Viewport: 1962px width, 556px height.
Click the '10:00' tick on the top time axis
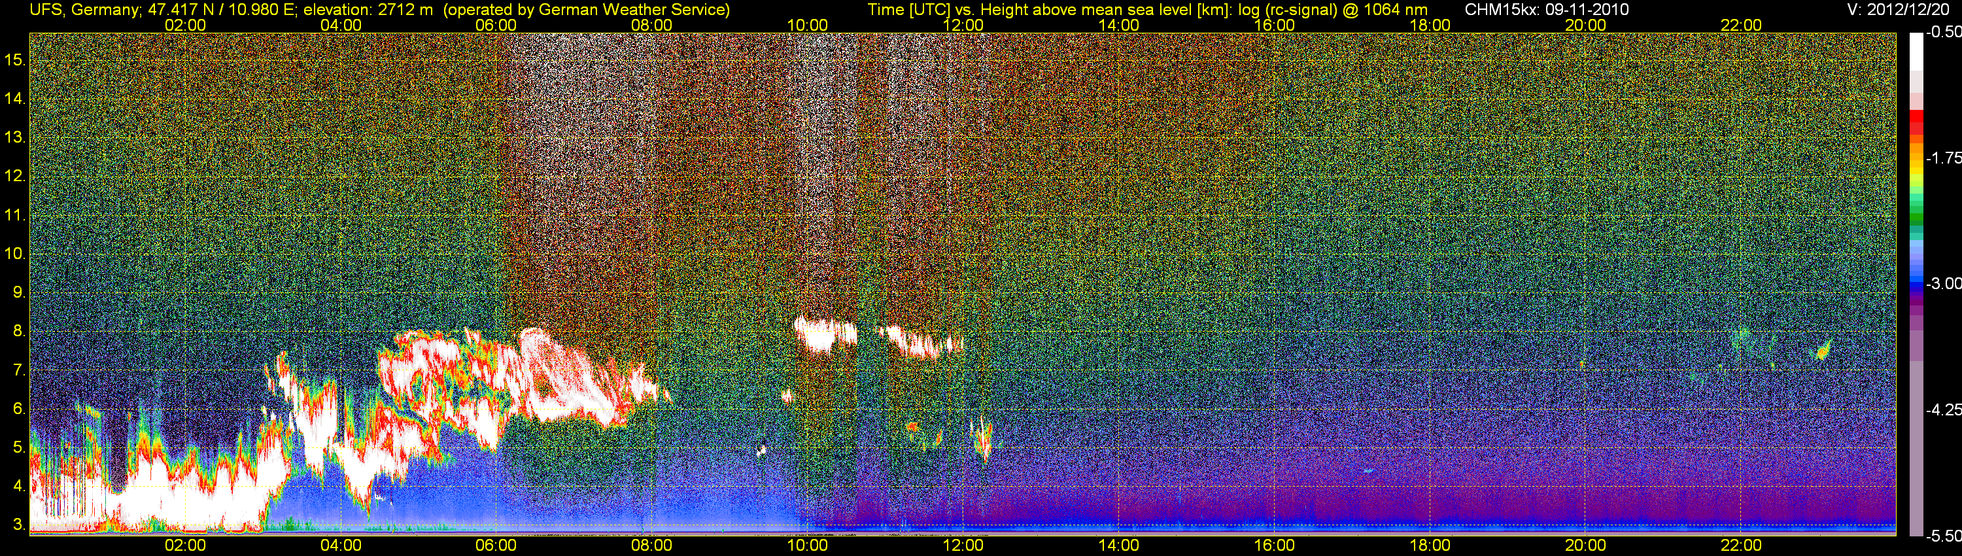[807, 25]
